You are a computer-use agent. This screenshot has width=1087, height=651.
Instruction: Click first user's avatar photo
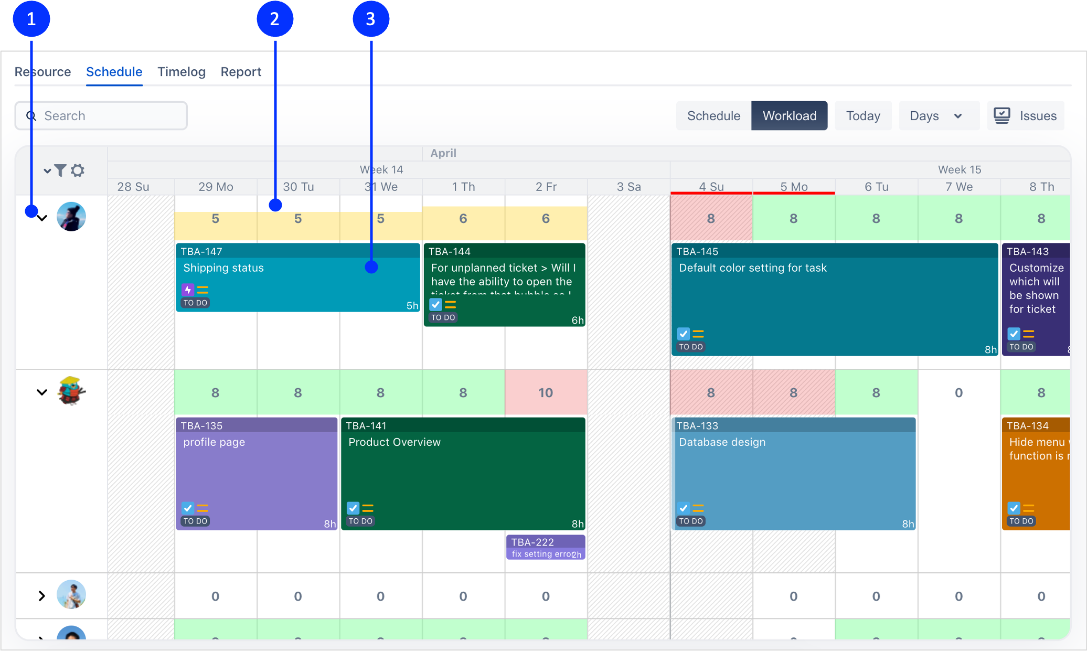pyautogui.click(x=71, y=217)
